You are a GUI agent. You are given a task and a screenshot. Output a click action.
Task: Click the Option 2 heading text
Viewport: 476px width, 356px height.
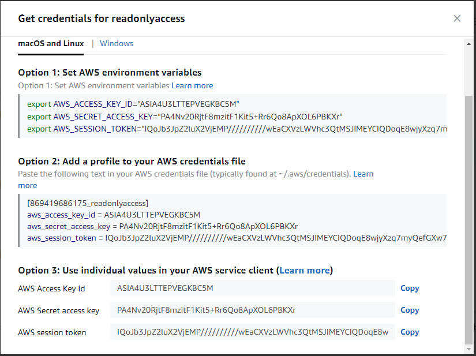132,161
